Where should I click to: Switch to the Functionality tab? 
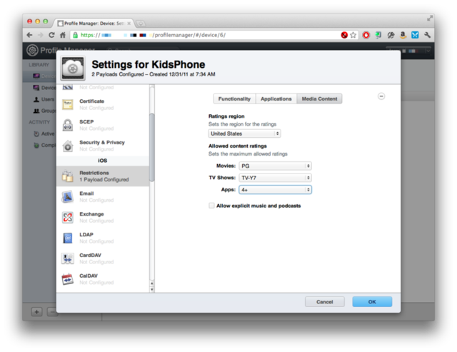pyautogui.click(x=234, y=99)
